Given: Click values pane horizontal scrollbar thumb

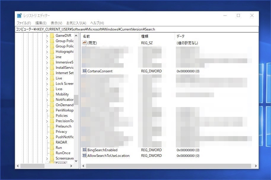Looking at the screenshot, I should point(168,166).
